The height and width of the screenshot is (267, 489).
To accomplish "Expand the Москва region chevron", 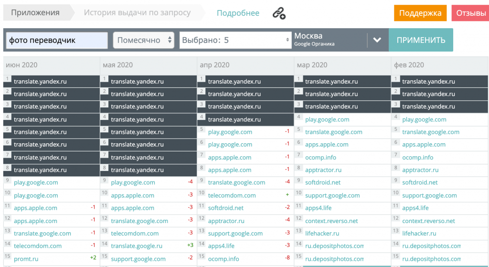I will [377, 40].
